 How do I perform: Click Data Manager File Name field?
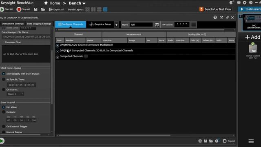pyautogui.click(x=26, y=37)
